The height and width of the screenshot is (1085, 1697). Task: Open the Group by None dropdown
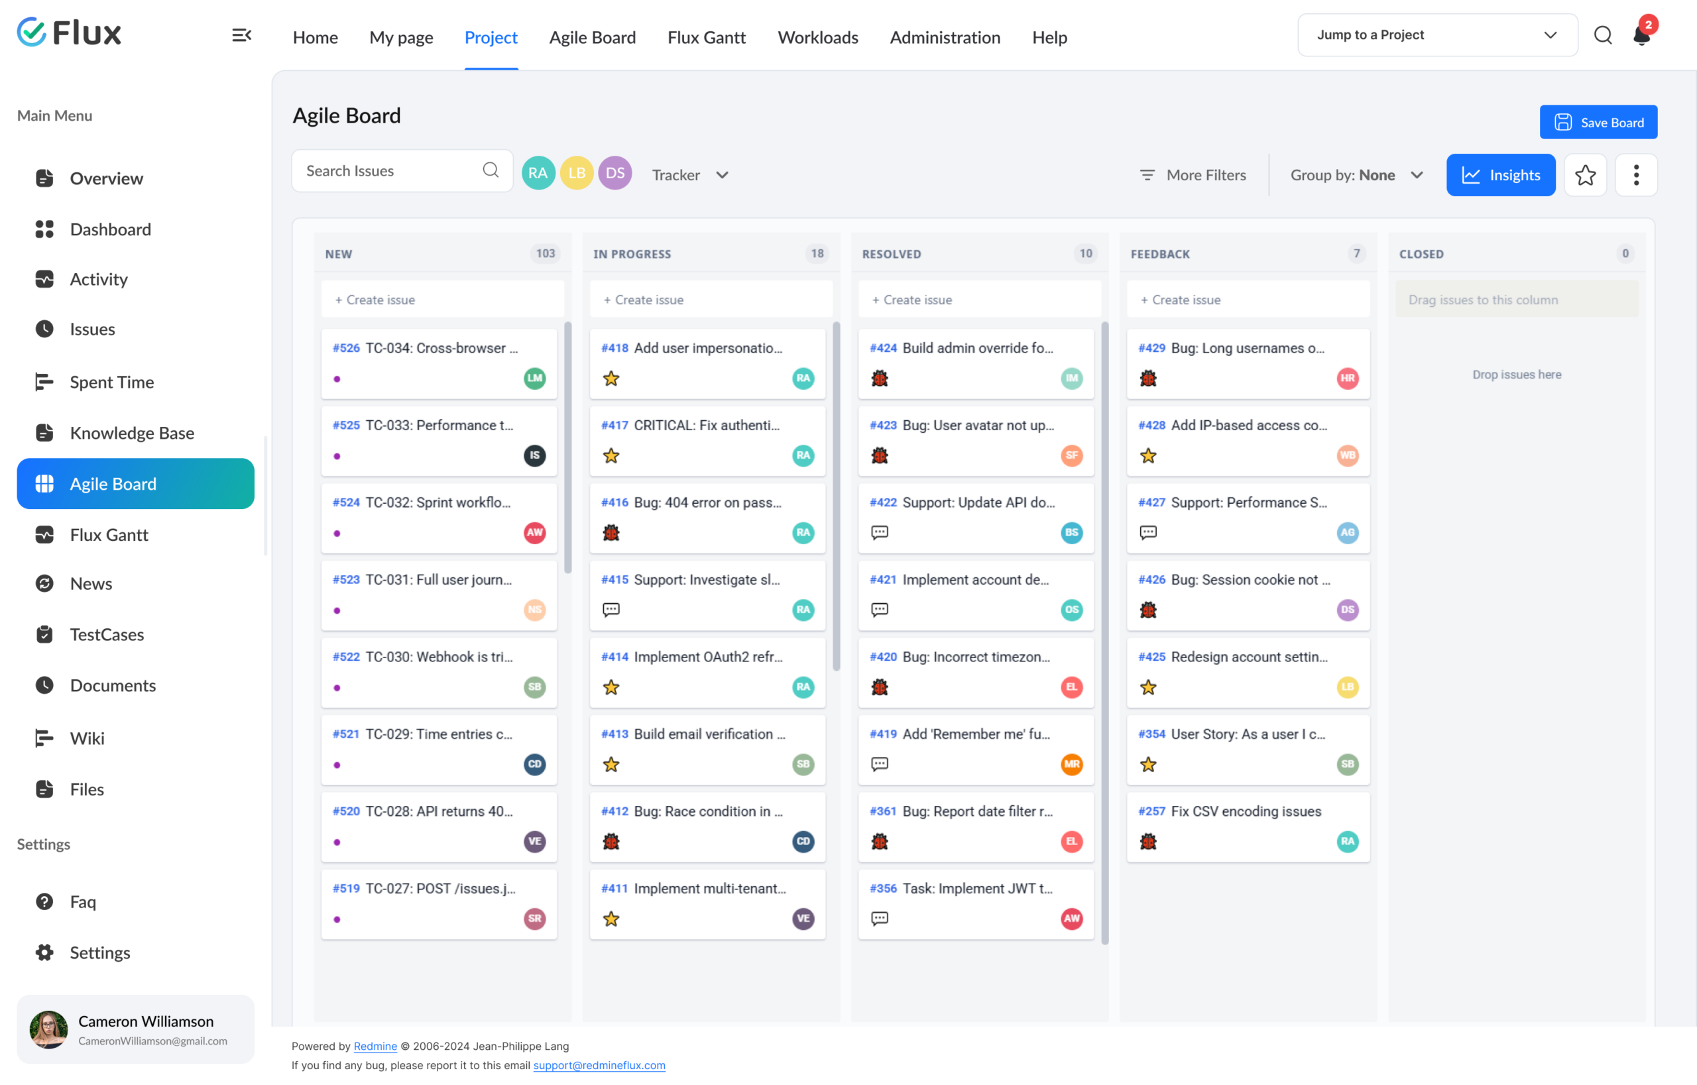[1357, 175]
